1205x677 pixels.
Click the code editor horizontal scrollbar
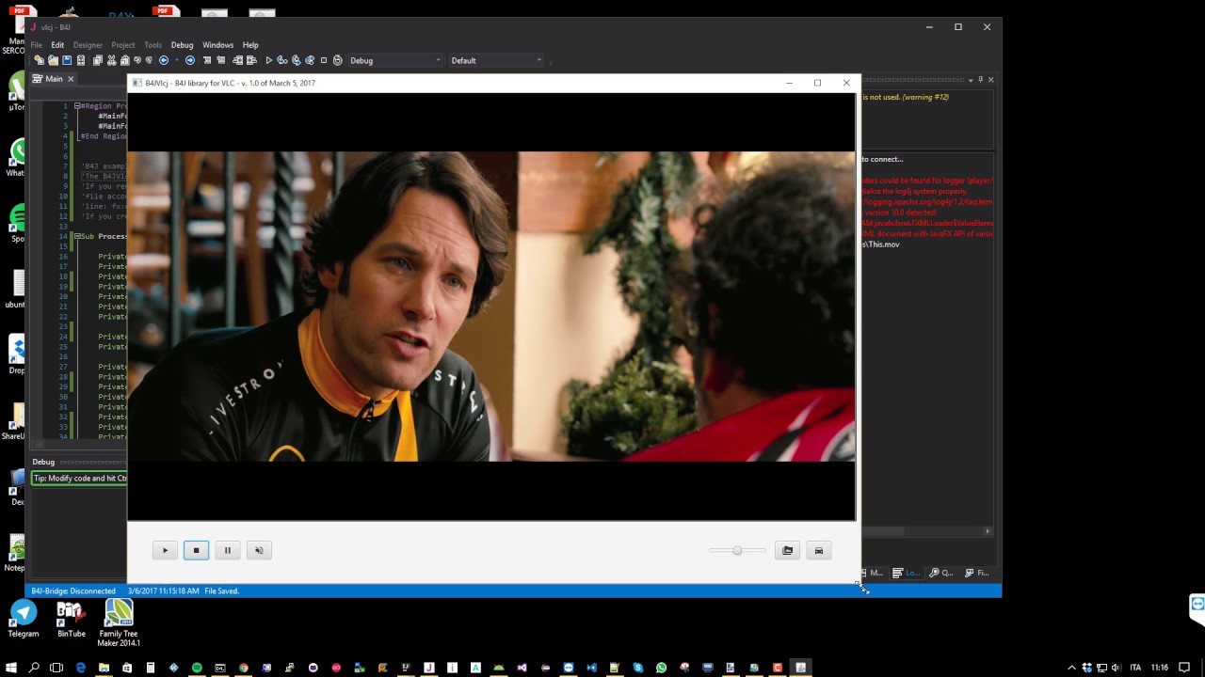click(80, 445)
